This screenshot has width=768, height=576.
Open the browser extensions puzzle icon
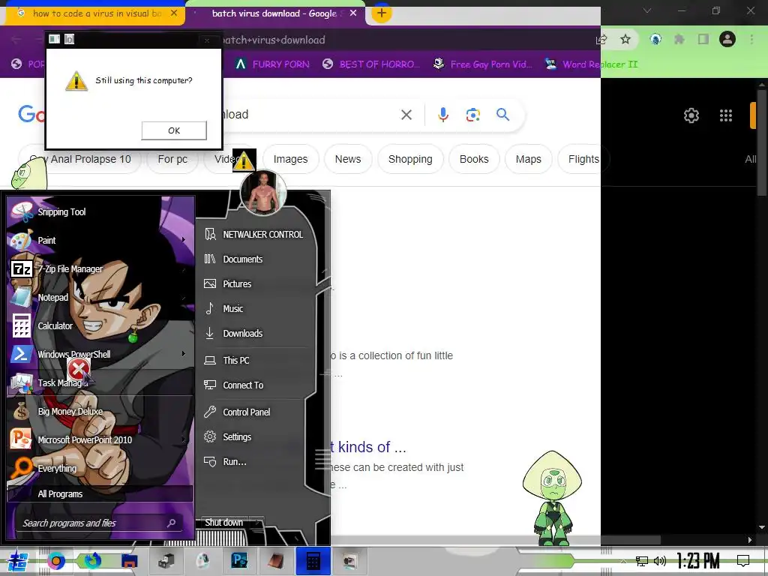point(679,39)
